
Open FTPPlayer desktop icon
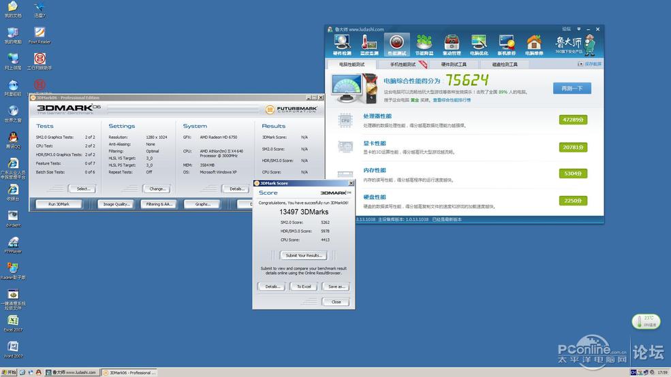click(13, 245)
